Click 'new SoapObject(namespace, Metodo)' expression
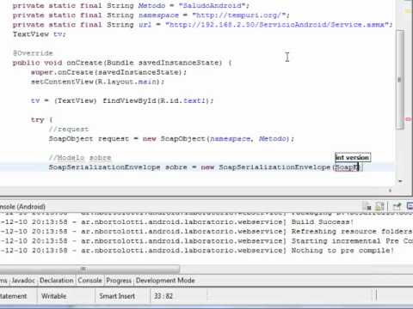The height and width of the screenshot is (309, 413). pyautogui.click(x=216, y=139)
